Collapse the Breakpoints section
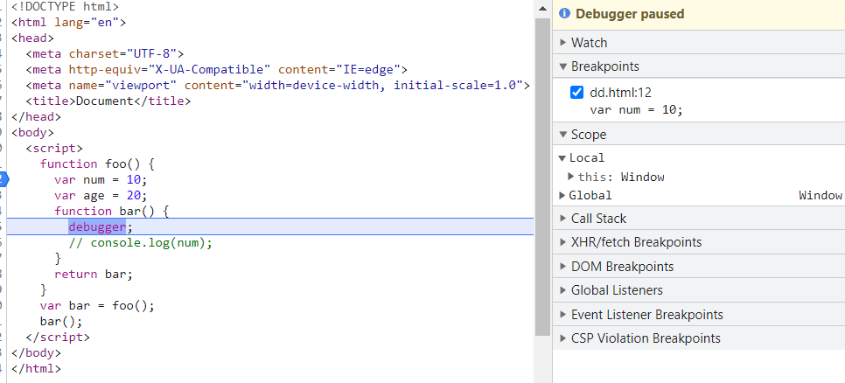 click(698, 66)
